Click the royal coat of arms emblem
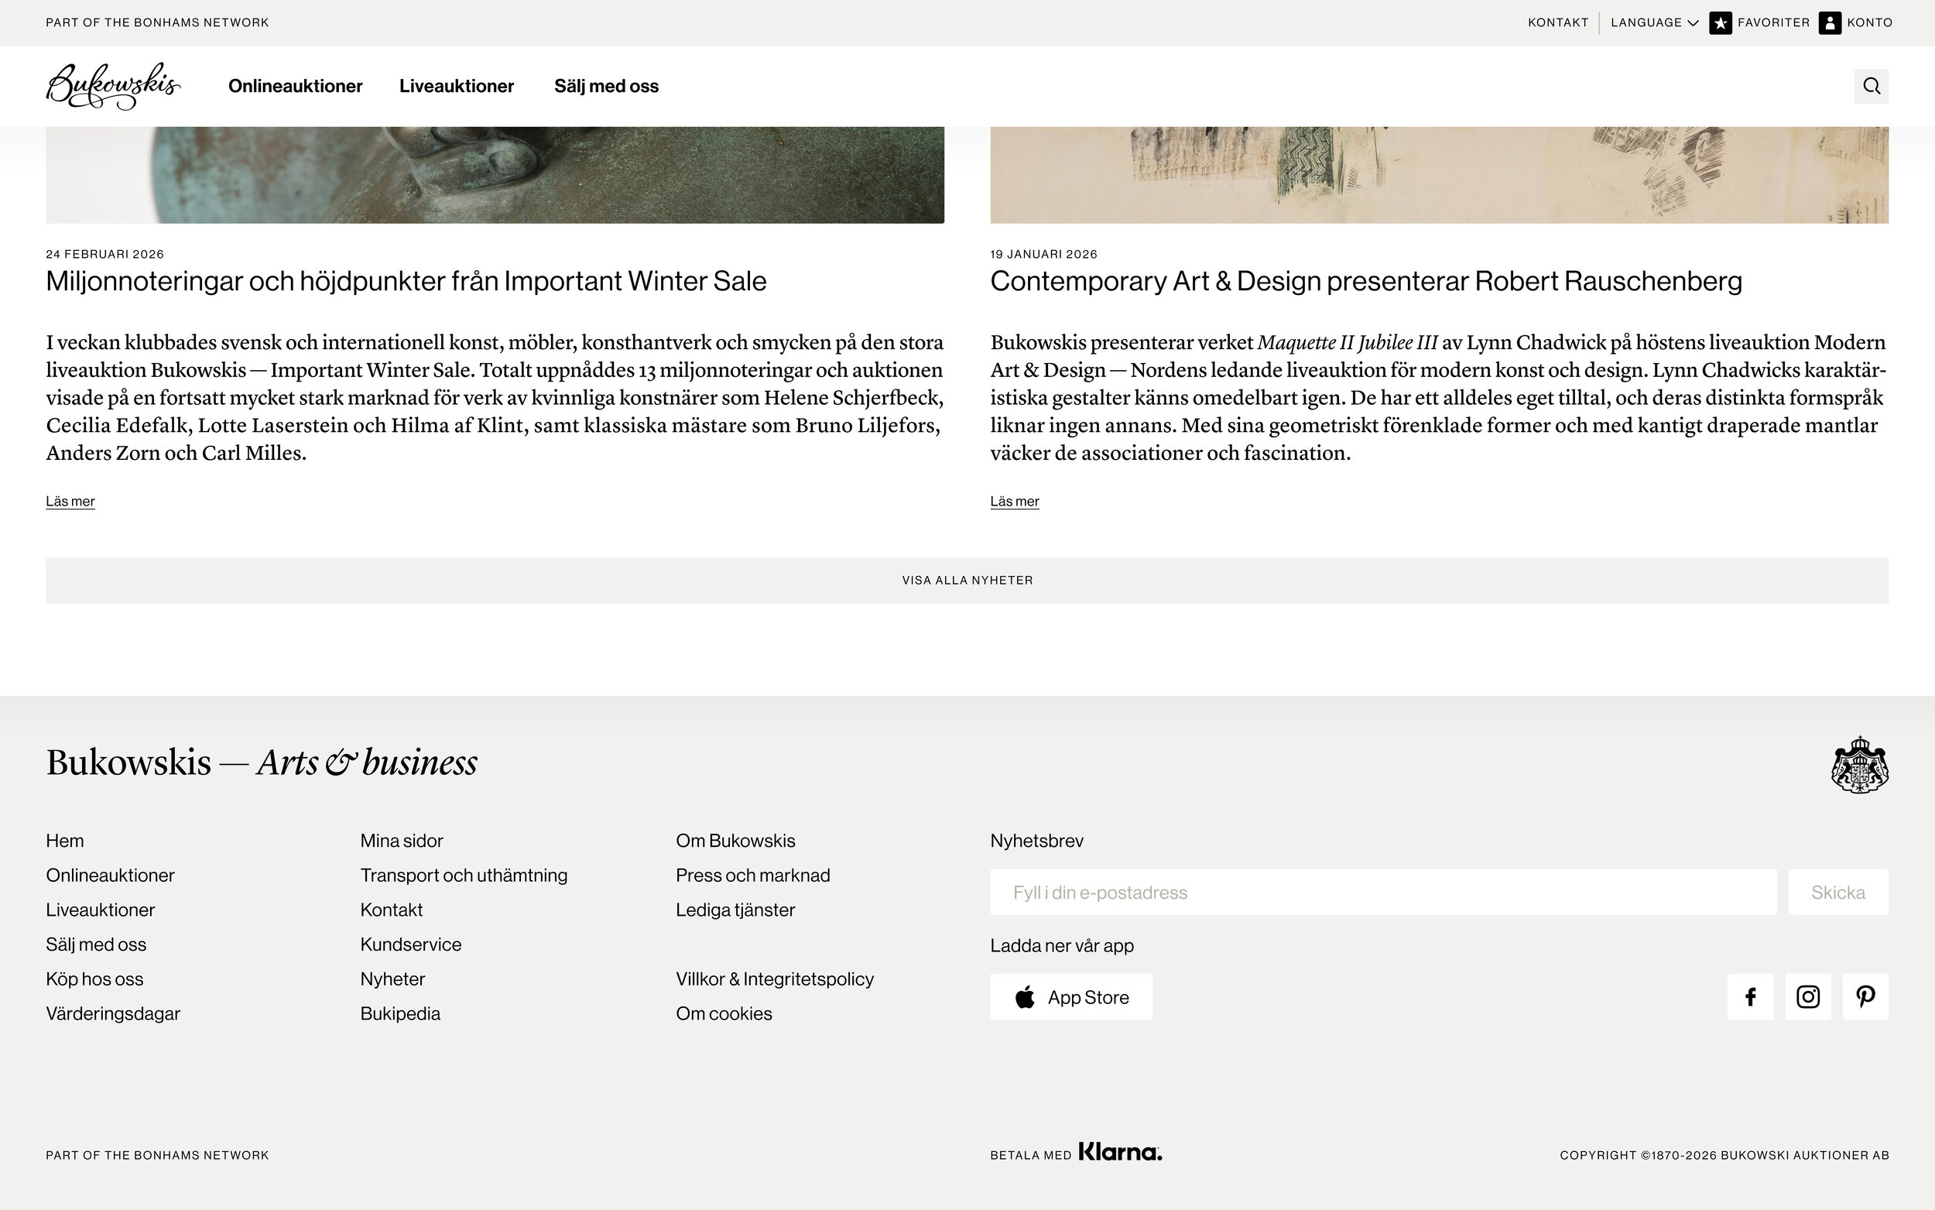 pos(1860,764)
